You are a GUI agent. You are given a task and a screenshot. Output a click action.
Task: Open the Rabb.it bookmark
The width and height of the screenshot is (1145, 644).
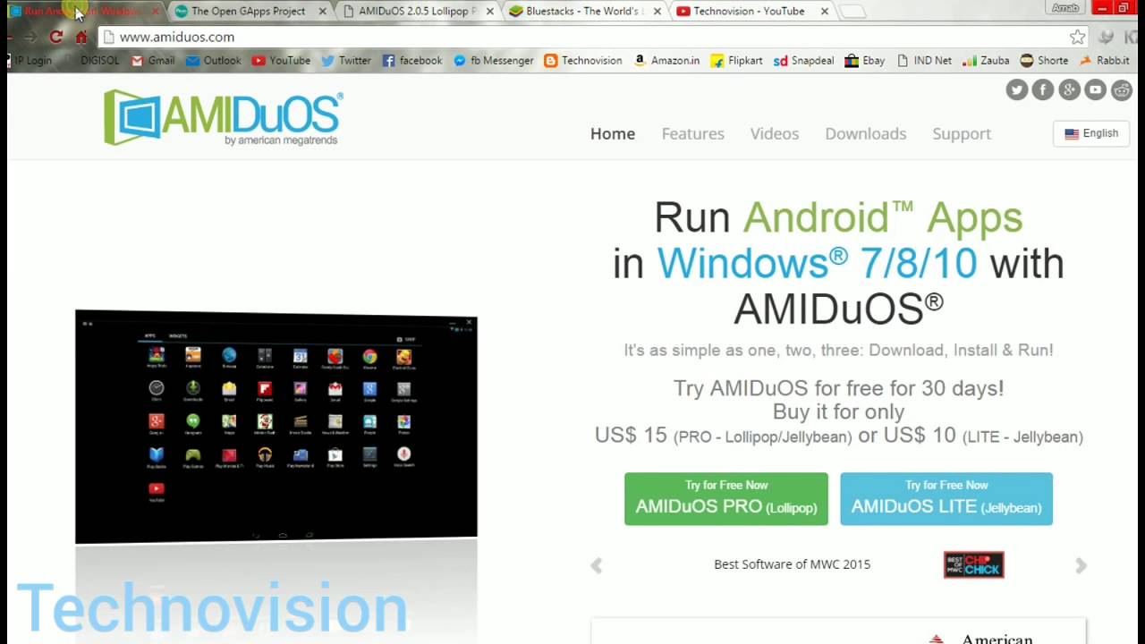point(1104,60)
